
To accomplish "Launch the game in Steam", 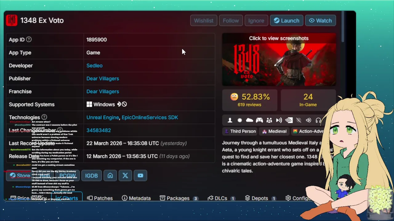I will [287, 21].
